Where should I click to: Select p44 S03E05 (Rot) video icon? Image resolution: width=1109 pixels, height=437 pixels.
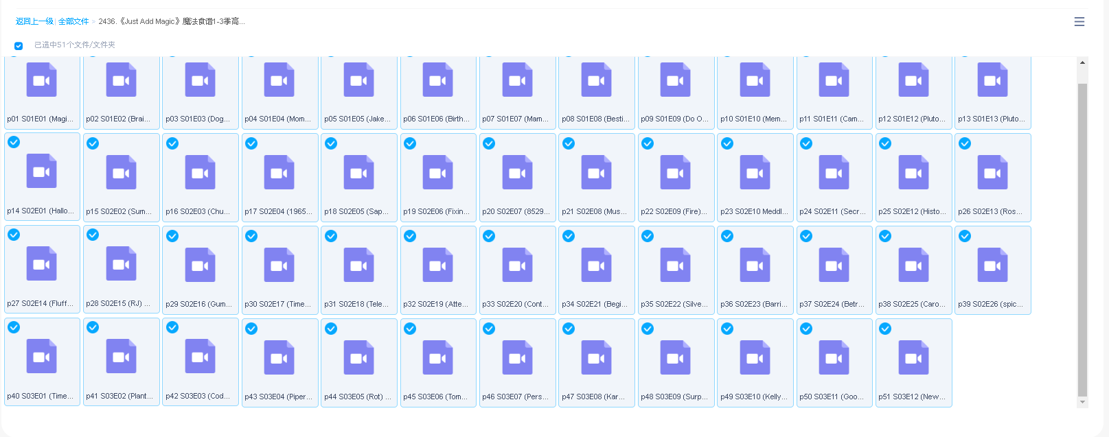click(x=358, y=358)
